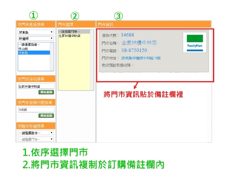Click the store phone 08-8750150

coord(134,50)
